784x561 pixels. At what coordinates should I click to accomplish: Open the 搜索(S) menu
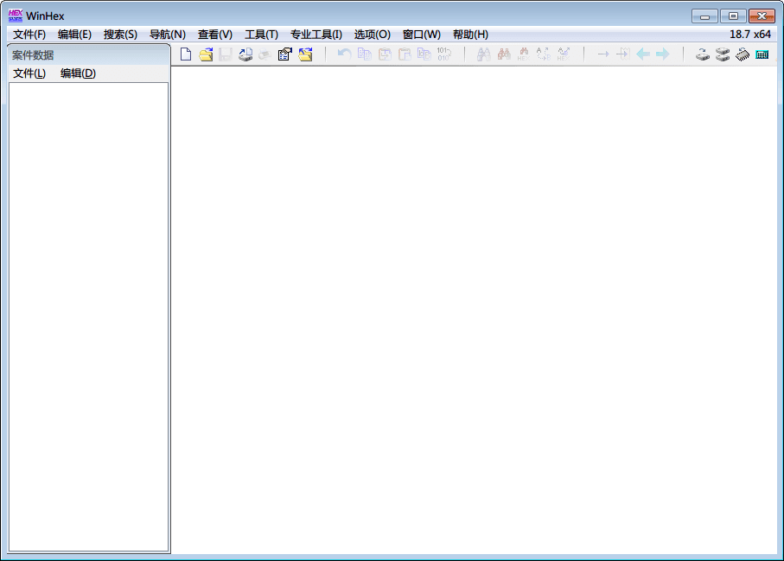(x=120, y=34)
